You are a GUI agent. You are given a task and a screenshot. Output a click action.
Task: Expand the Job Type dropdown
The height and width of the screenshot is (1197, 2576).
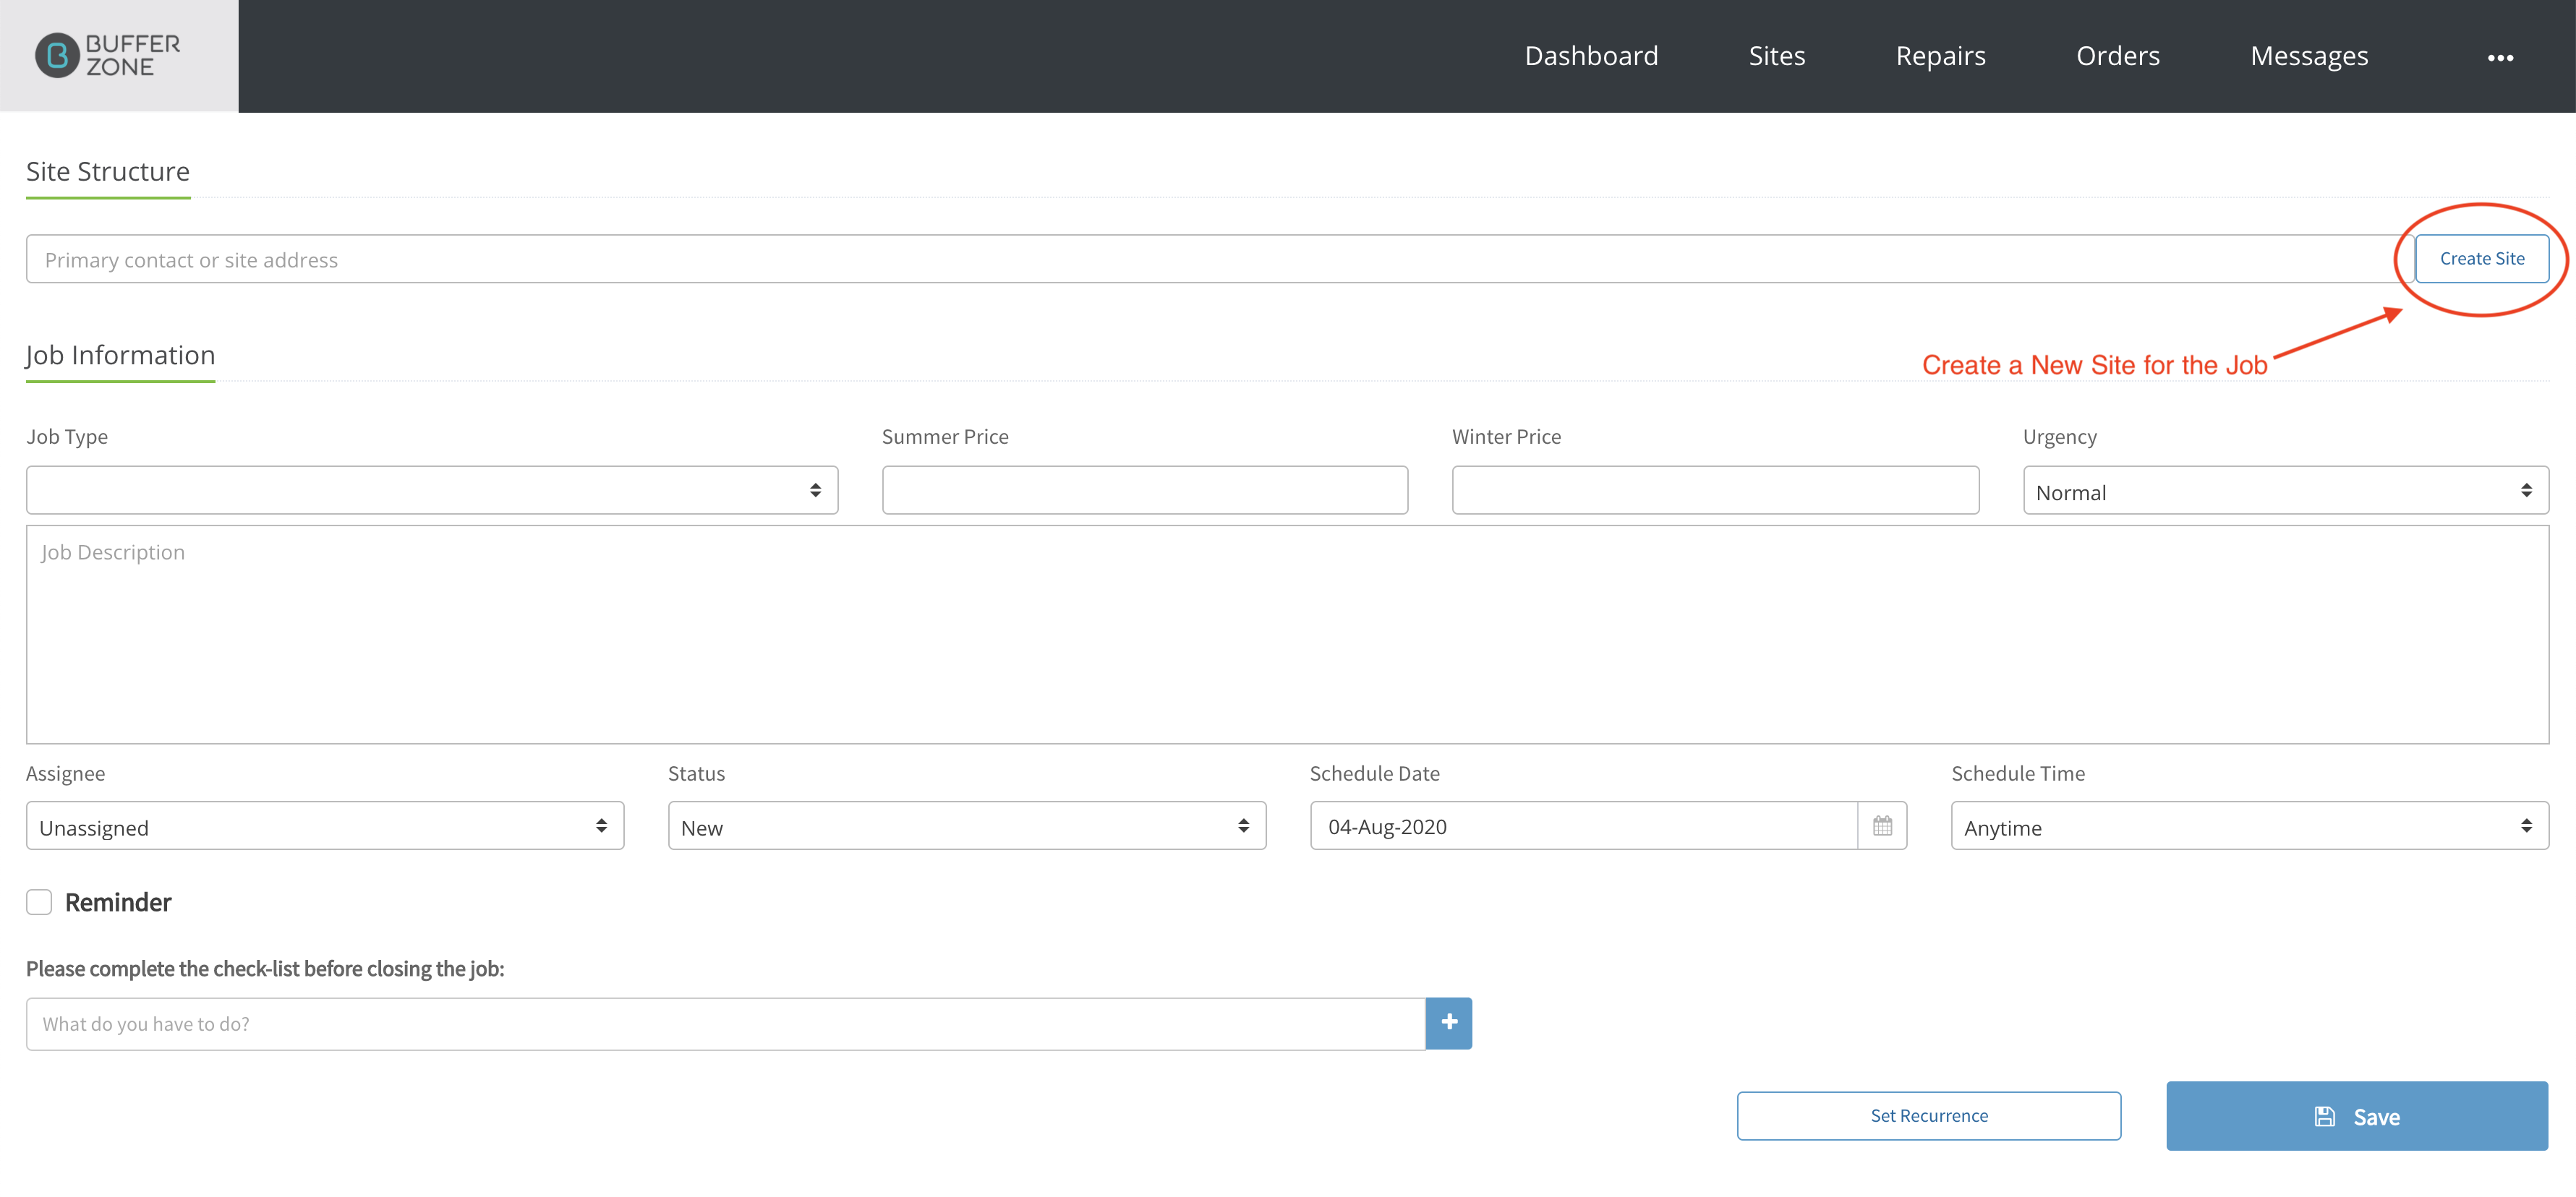pos(432,491)
